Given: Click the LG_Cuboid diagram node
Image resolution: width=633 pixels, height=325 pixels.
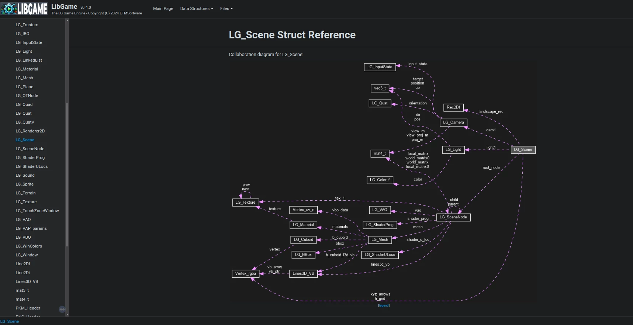Looking at the screenshot, I should 304,240.
